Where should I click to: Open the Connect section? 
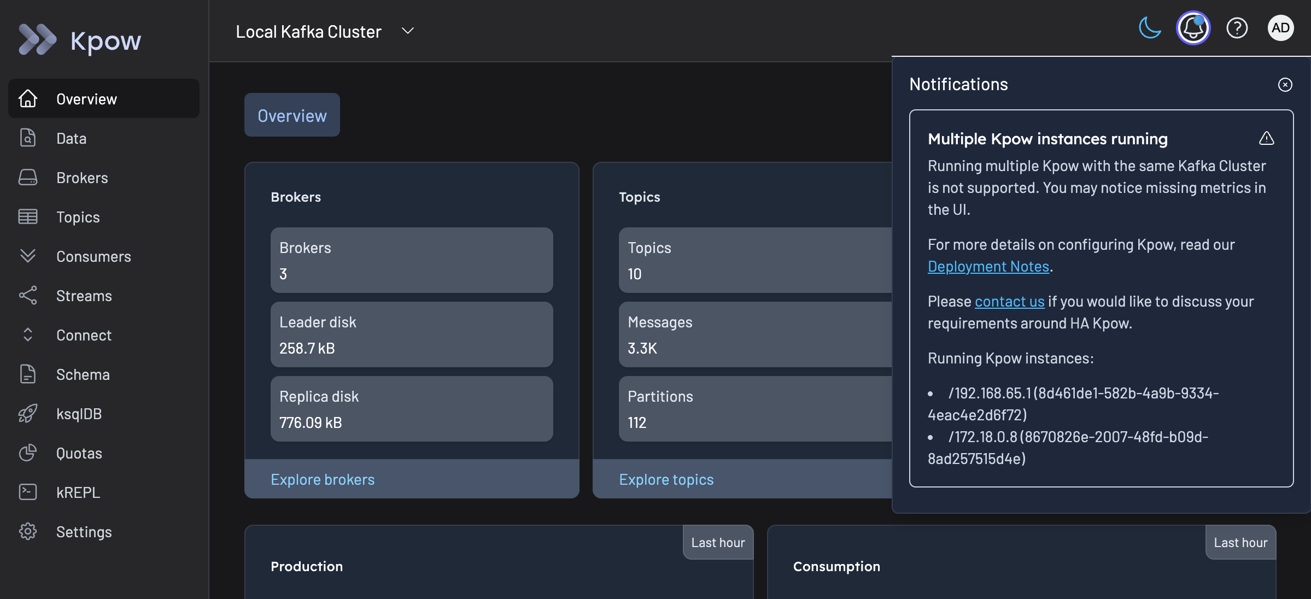84,334
